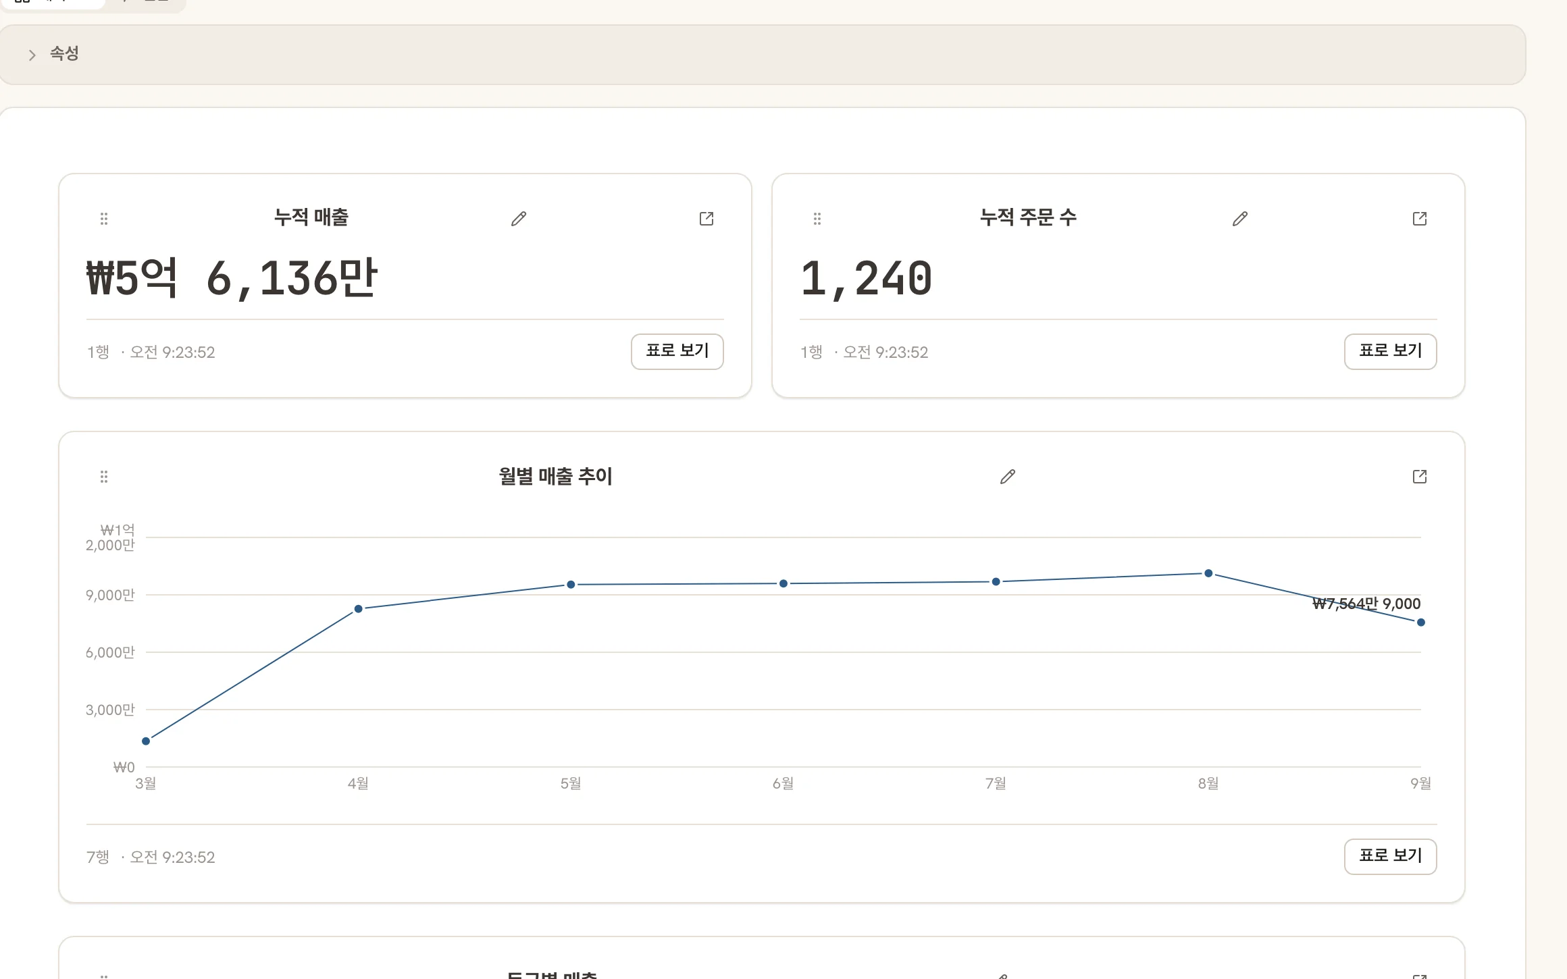1567x979 pixels.
Task: Click 표로 보기 button in 누적 매출 card
Action: tap(677, 351)
